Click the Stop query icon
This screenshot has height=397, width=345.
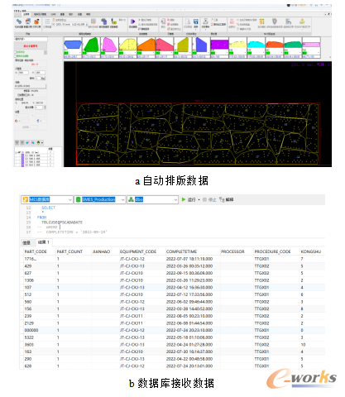pos(204,199)
